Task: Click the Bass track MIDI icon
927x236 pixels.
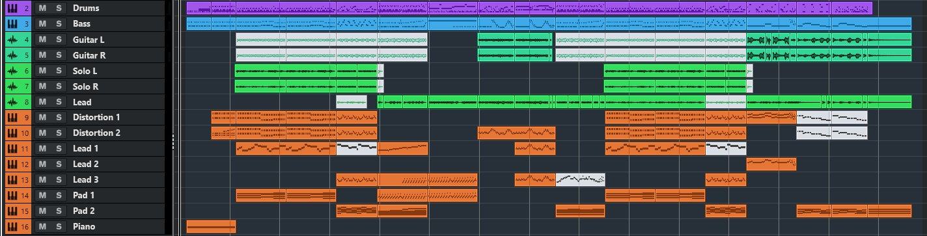Action: [12, 24]
